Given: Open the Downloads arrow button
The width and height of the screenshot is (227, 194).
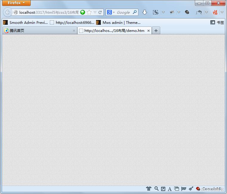Looking at the screenshot, I should [144, 12].
